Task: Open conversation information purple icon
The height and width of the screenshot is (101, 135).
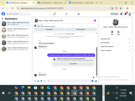Action: point(95,20)
